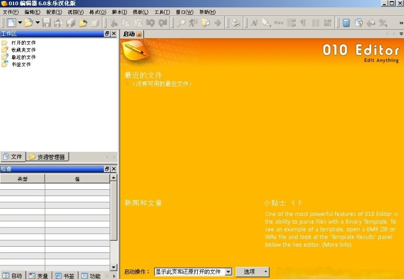Click the binary 0100 0001 icon
Viewport: 404px width, 279px height.
[x=327, y=22]
